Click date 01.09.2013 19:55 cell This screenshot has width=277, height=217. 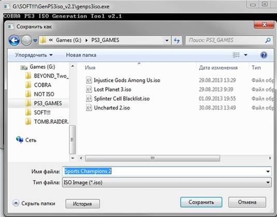(217, 99)
